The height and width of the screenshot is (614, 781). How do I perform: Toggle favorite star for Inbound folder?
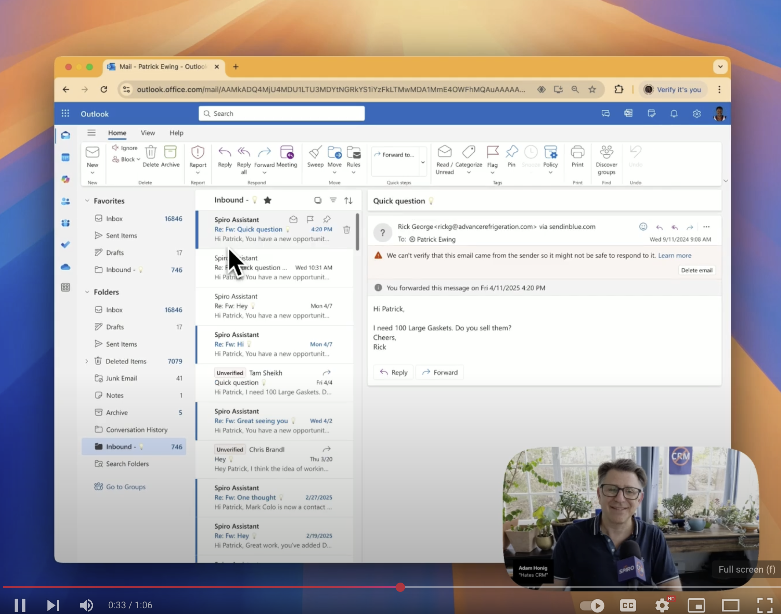tap(267, 200)
